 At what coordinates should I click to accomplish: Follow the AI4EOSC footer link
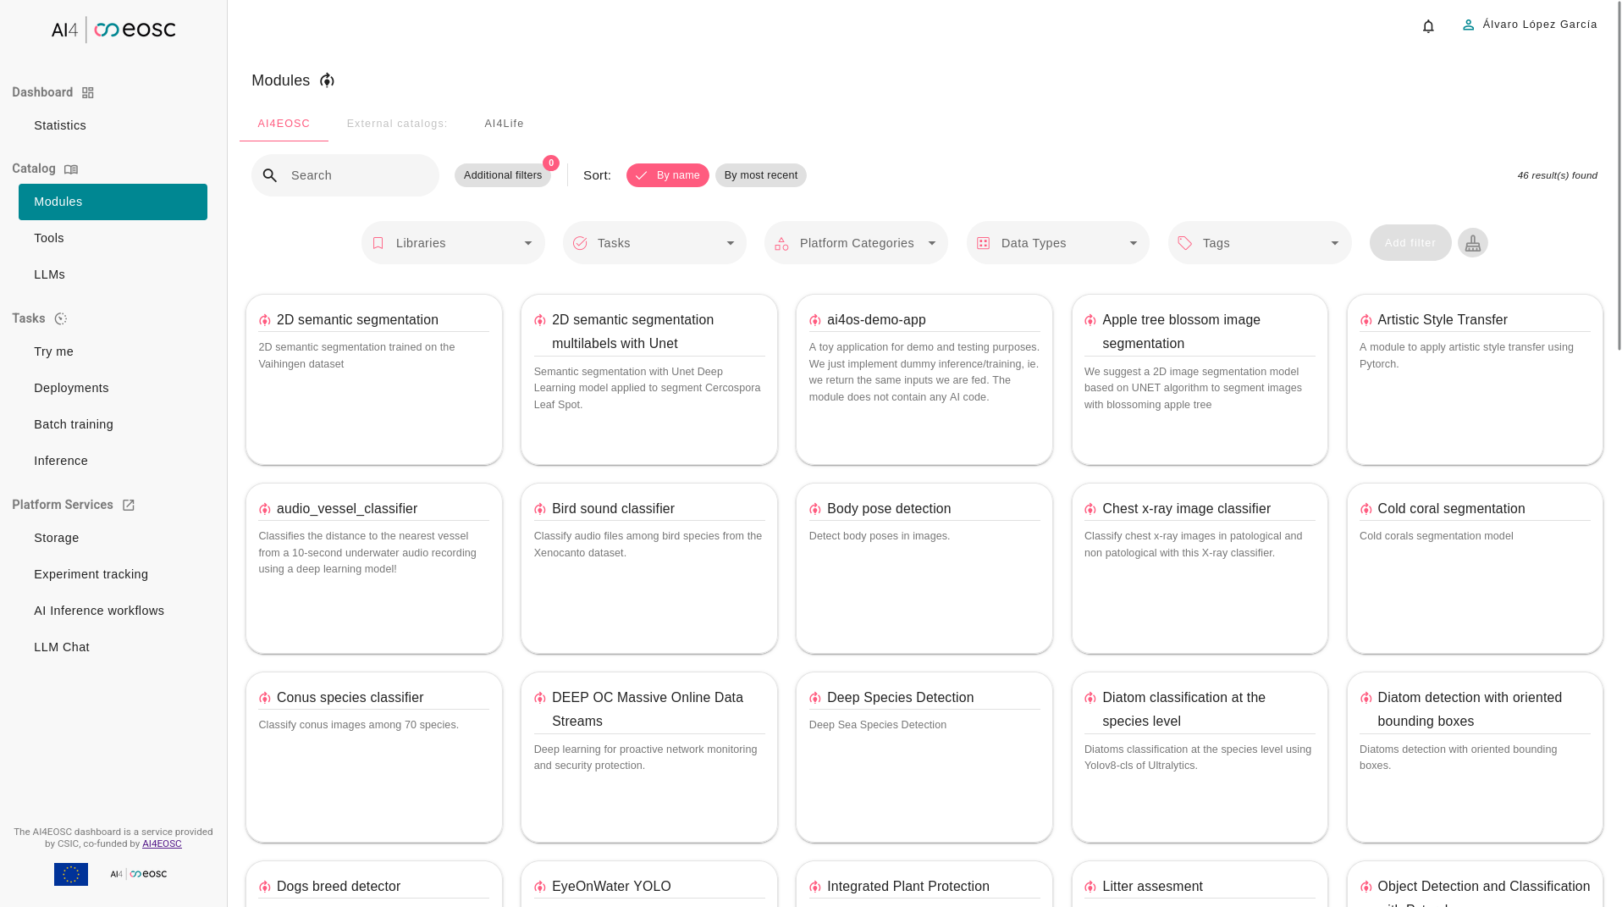click(x=162, y=843)
